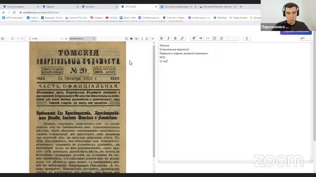Close the active PDF browser tab
Image resolution: width=316 pixels, height=177 pixels.
[156, 6]
